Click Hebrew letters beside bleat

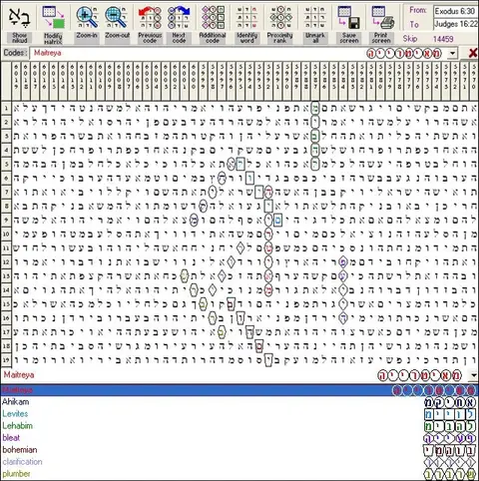tap(450, 438)
